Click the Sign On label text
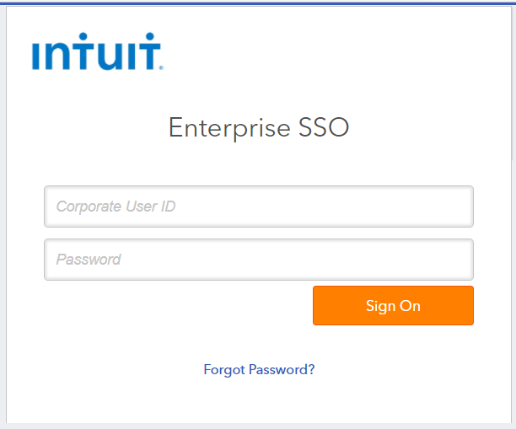Viewport: 516px width, 429px height. [x=393, y=305]
